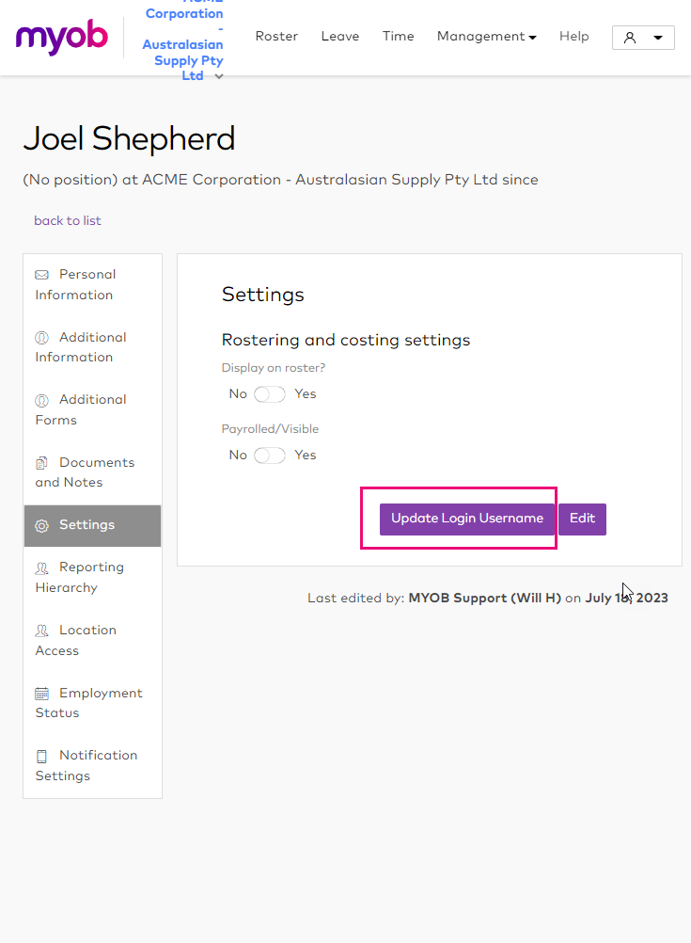The height and width of the screenshot is (943, 691).
Task: Click the Edit button
Action: click(582, 519)
